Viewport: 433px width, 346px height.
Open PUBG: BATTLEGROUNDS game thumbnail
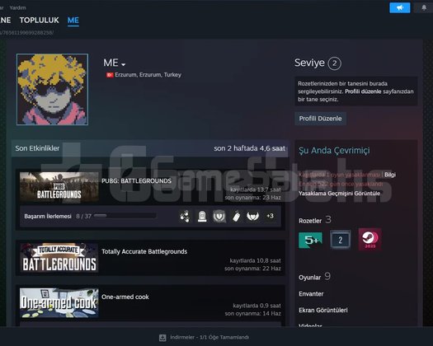pos(59,187)
